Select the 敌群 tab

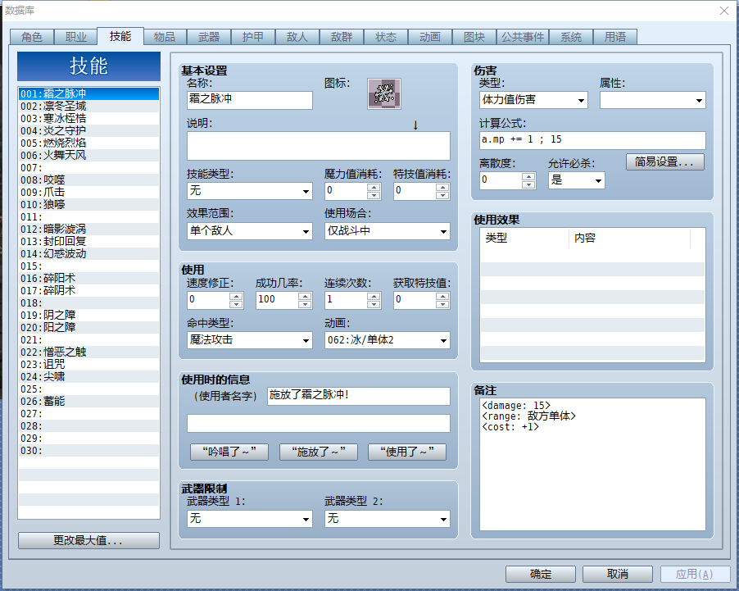click(342, 37)
